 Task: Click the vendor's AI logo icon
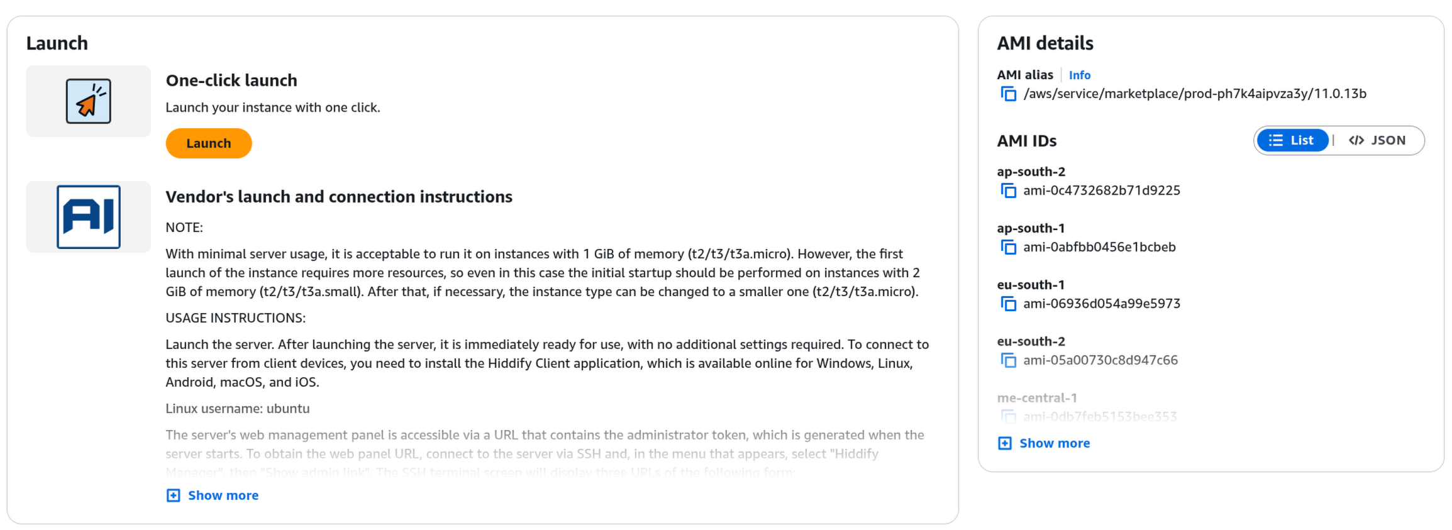point(88,216)
